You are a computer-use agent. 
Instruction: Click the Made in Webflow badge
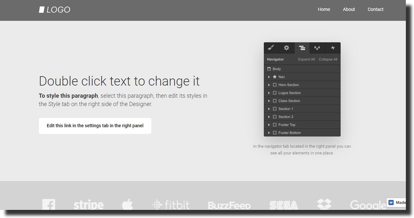pos(396,202)
